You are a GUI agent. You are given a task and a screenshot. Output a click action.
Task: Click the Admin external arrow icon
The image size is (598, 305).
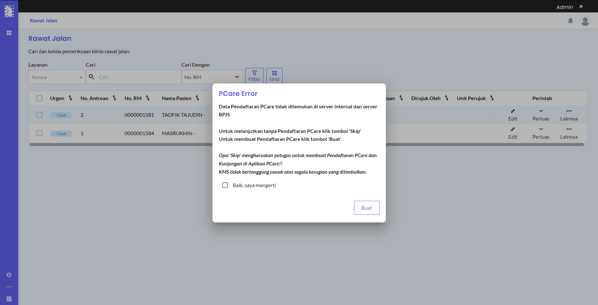click(581, 7)
